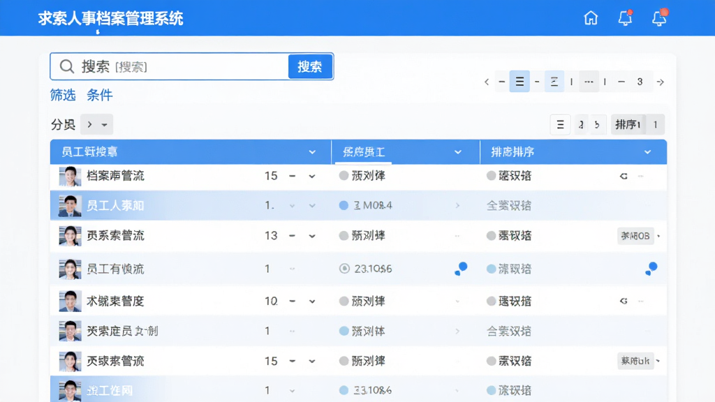Screen dimensions: 715x402
Task: Select middle-column radio in row numbered 13
Action: (344, 236)
